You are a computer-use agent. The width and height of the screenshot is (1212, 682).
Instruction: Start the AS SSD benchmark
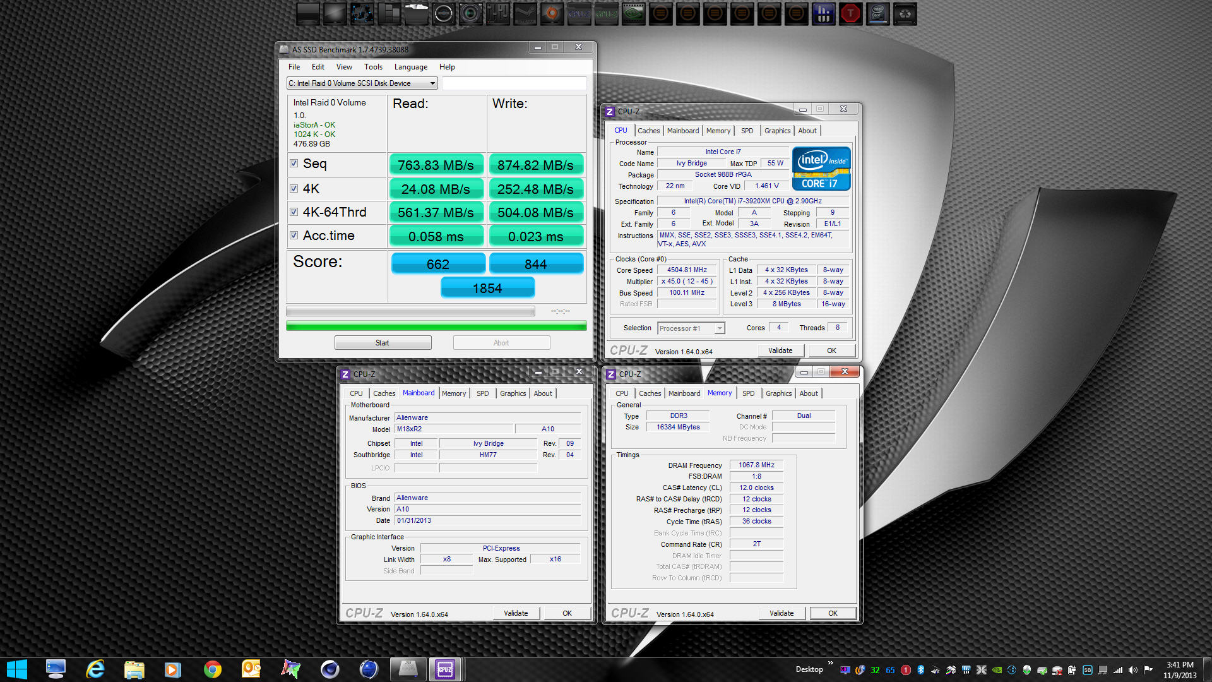pyautogui.click(x=383, y=343)
